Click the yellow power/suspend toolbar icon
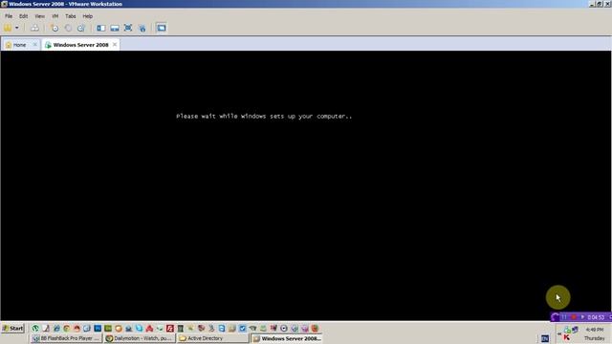This screenshot has width=612, height=344. coord(8,28)
